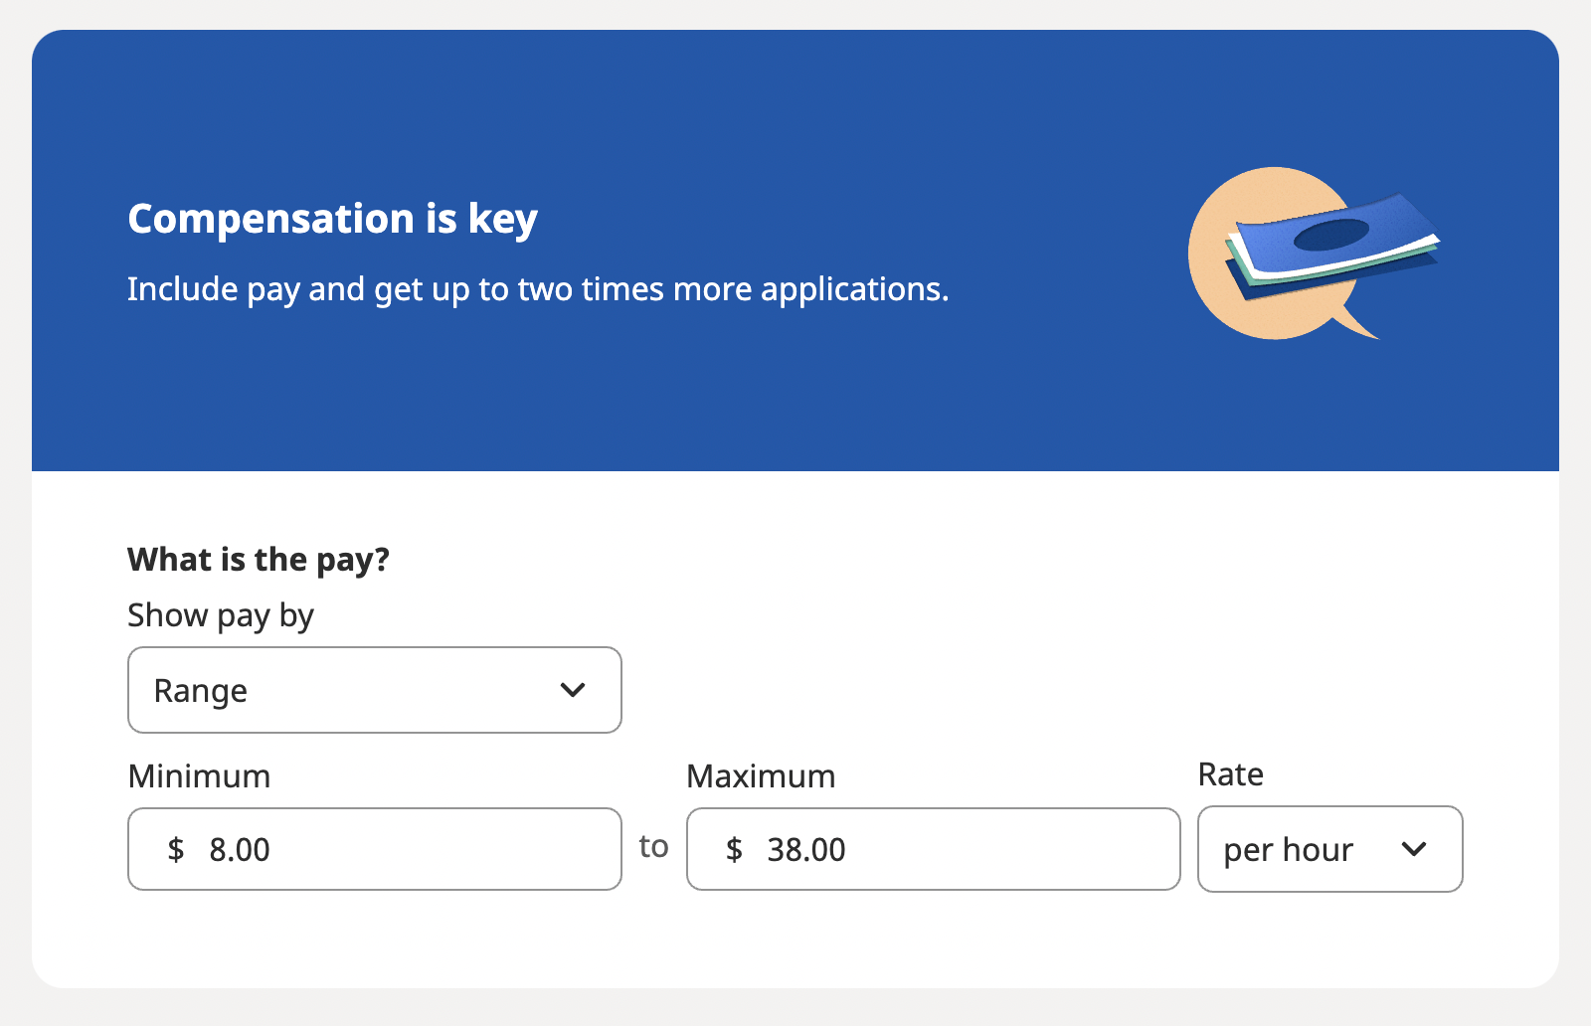Click the Maximum field label
The image size is (1591, 1026).
[762, 776]
